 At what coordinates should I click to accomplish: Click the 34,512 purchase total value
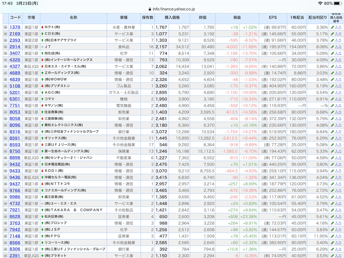[x=182, y=47]
